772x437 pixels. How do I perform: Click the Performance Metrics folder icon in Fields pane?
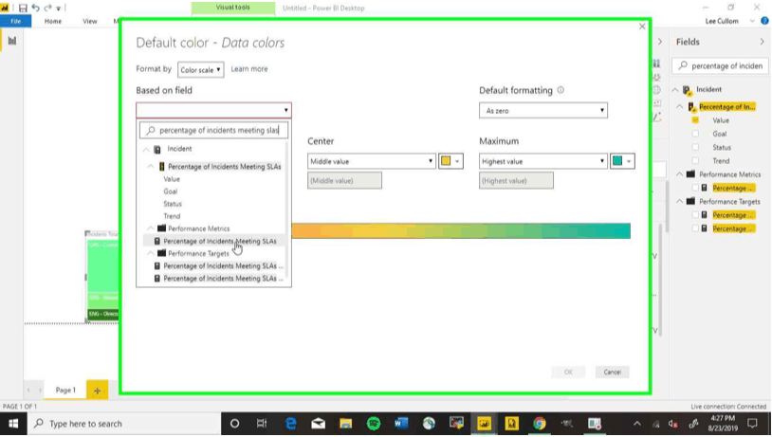pyautogui.click(x=690, y=174)
